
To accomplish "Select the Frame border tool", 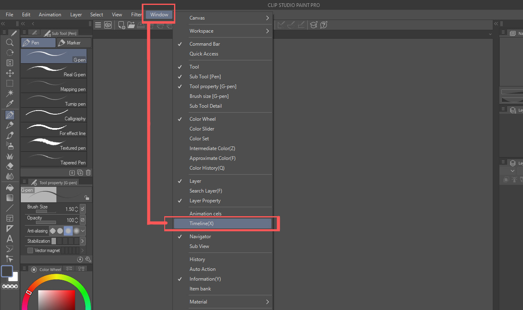I will [10, 218].
